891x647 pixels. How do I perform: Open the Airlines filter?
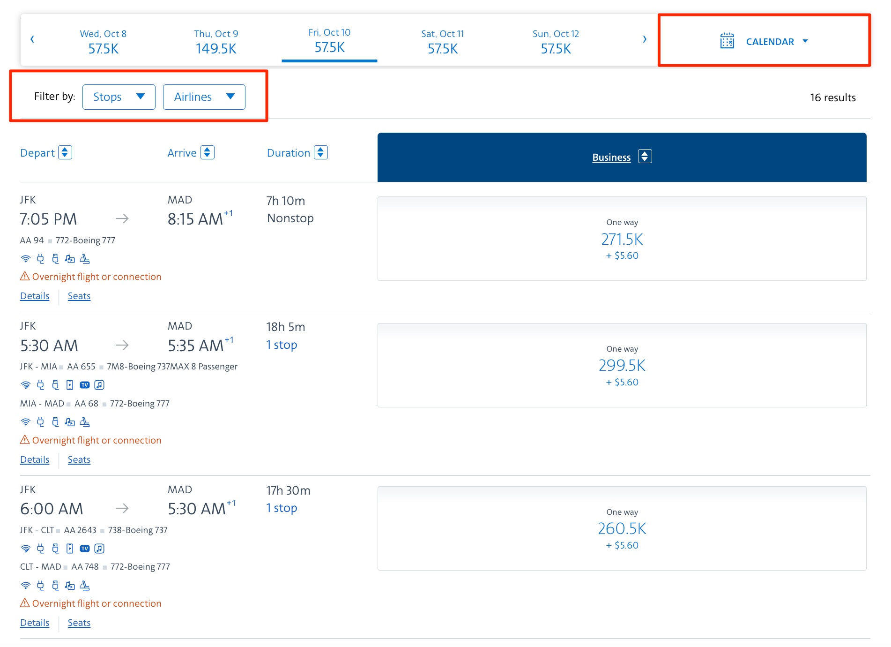204,97
